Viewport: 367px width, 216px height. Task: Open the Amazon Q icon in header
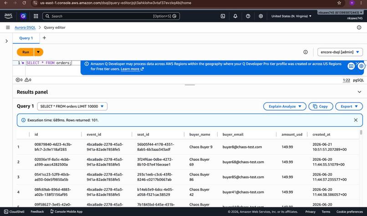(23, 16)
